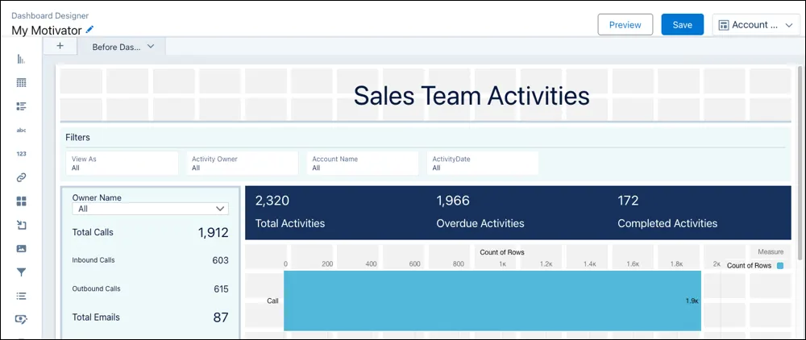Image resolution: width=806 pixels, height=340 pixels.
Task: Click the Inbound Calls 603 value
Action: pyautogui.click(x=221, y=260)
